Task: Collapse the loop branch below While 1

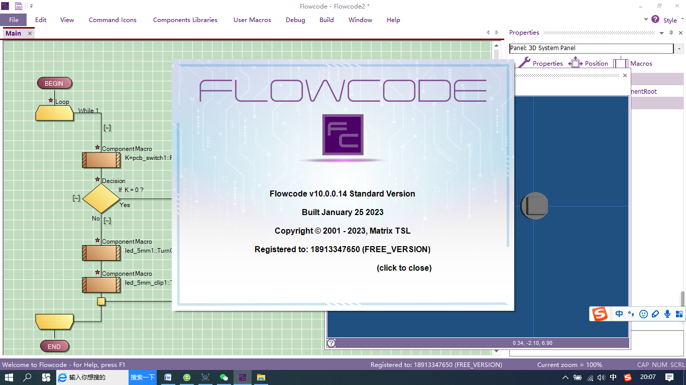Action: (107, 128)
